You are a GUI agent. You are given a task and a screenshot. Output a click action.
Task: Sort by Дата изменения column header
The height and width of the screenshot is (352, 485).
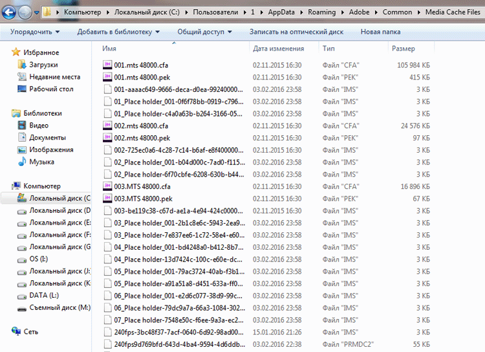pyautogui.click(x=278, y=49)
